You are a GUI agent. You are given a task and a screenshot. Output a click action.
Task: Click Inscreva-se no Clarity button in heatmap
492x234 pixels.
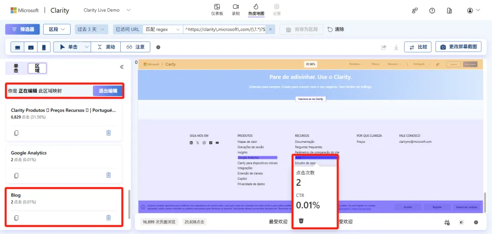click(x=311, y=99)
